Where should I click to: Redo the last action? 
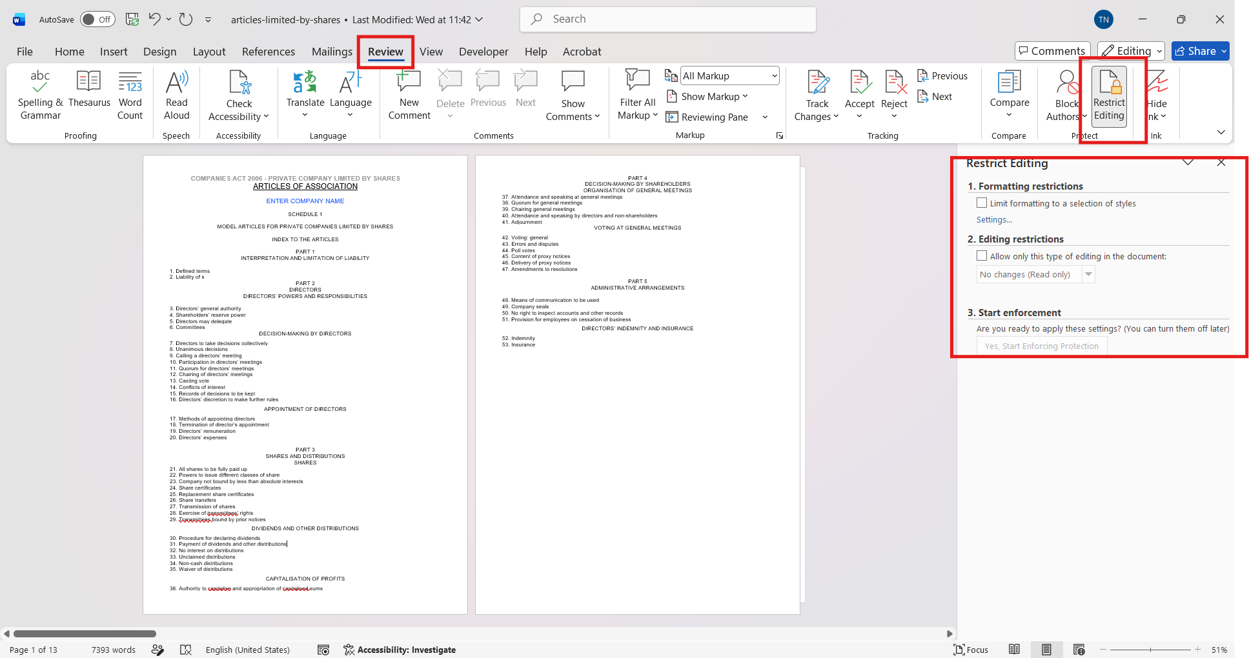(x=186, y=19)
